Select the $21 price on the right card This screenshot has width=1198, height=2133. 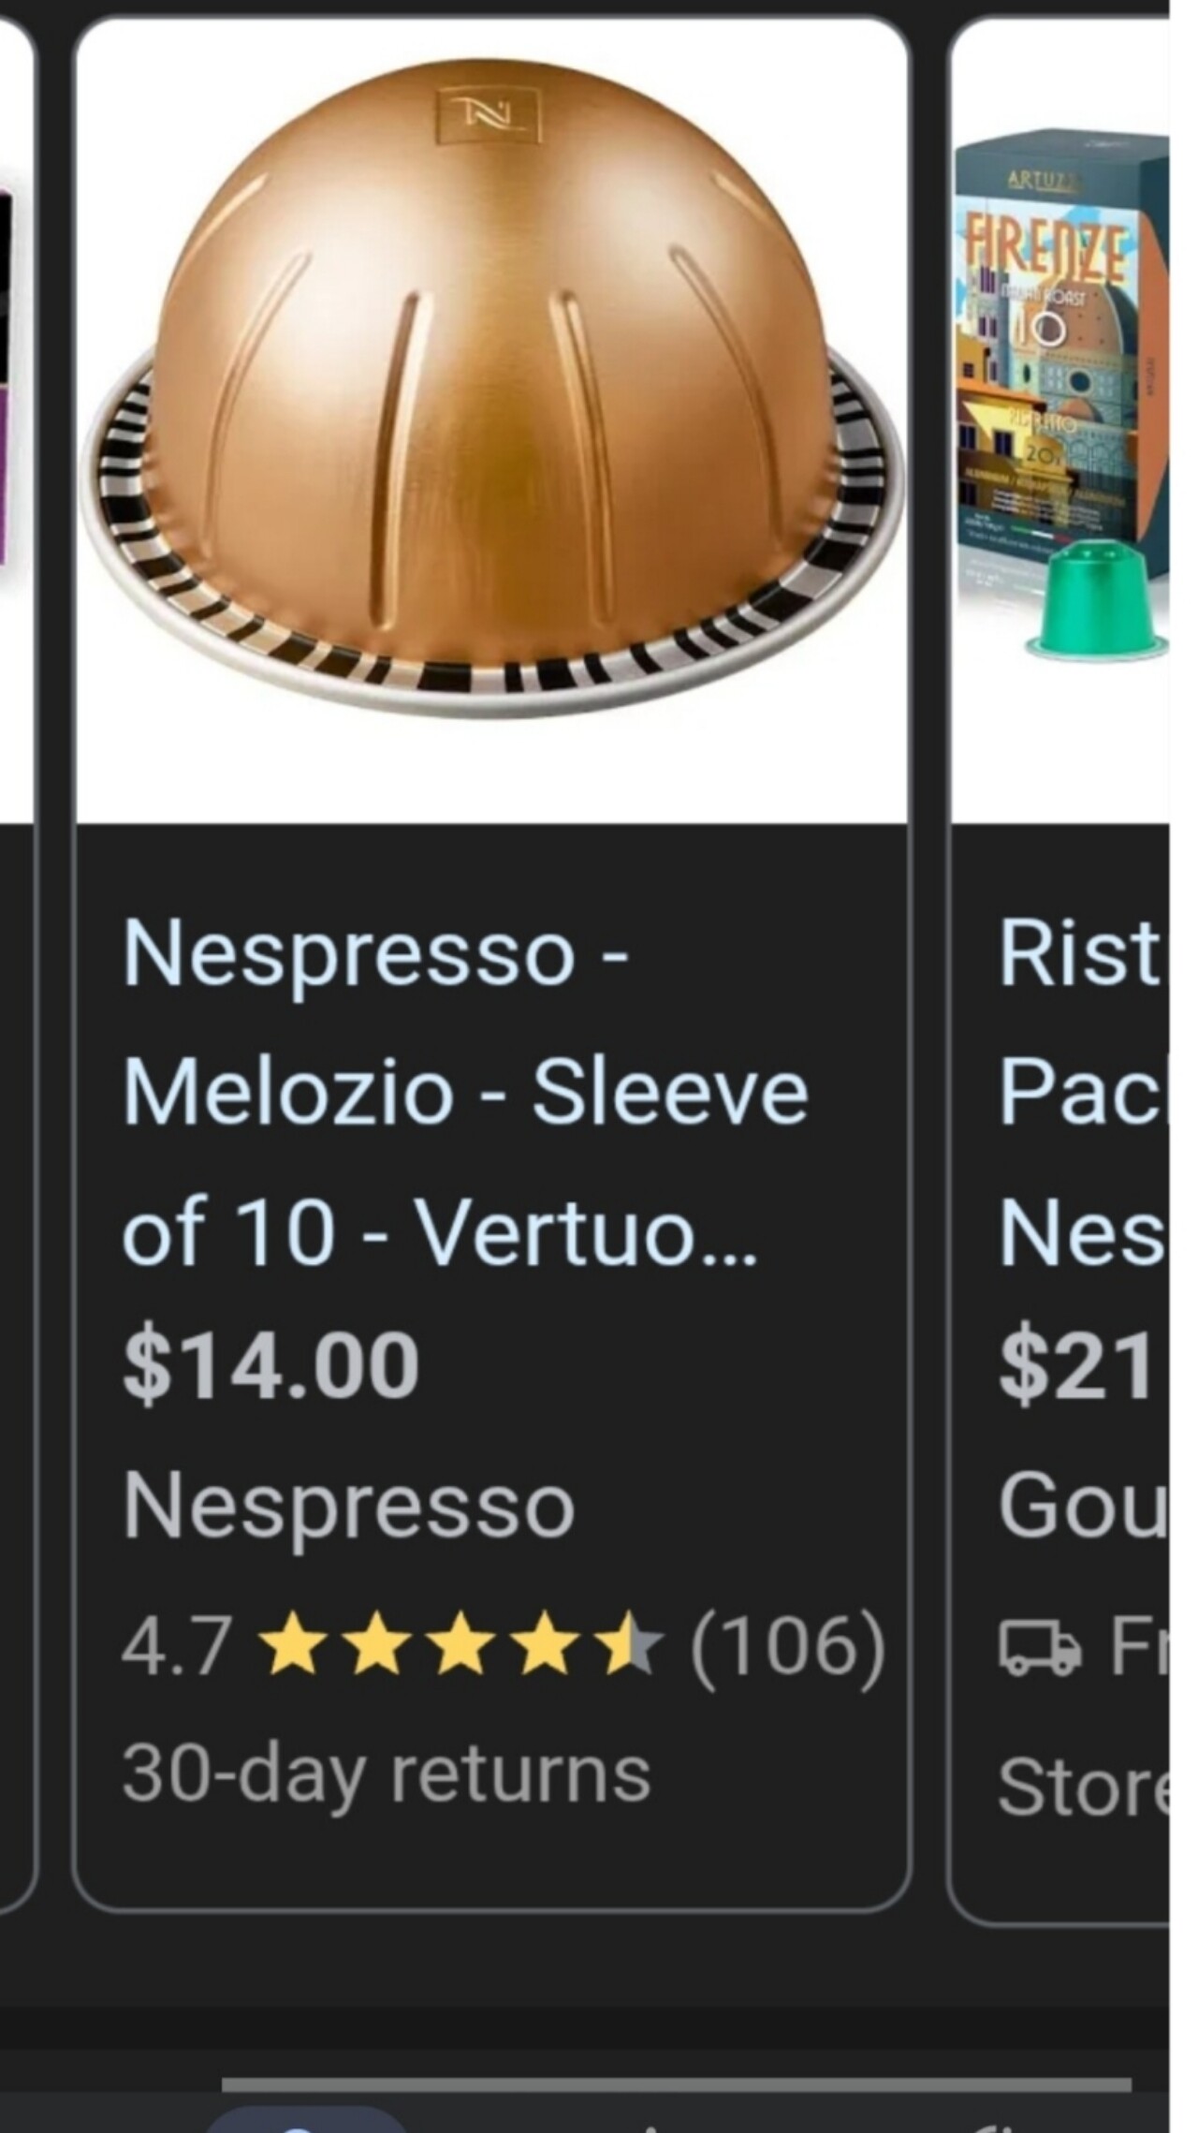[1076, 1365]
